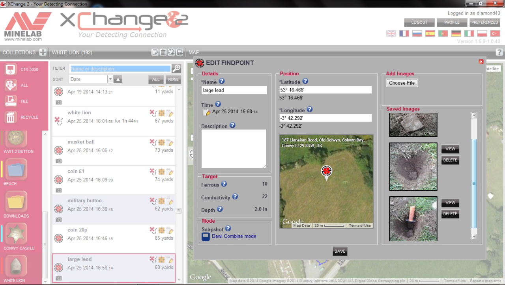Image resolution: width=505 pixels, height=285 pixels.
Task: Select the musket ball list entry
Action: tap(114, 151)
